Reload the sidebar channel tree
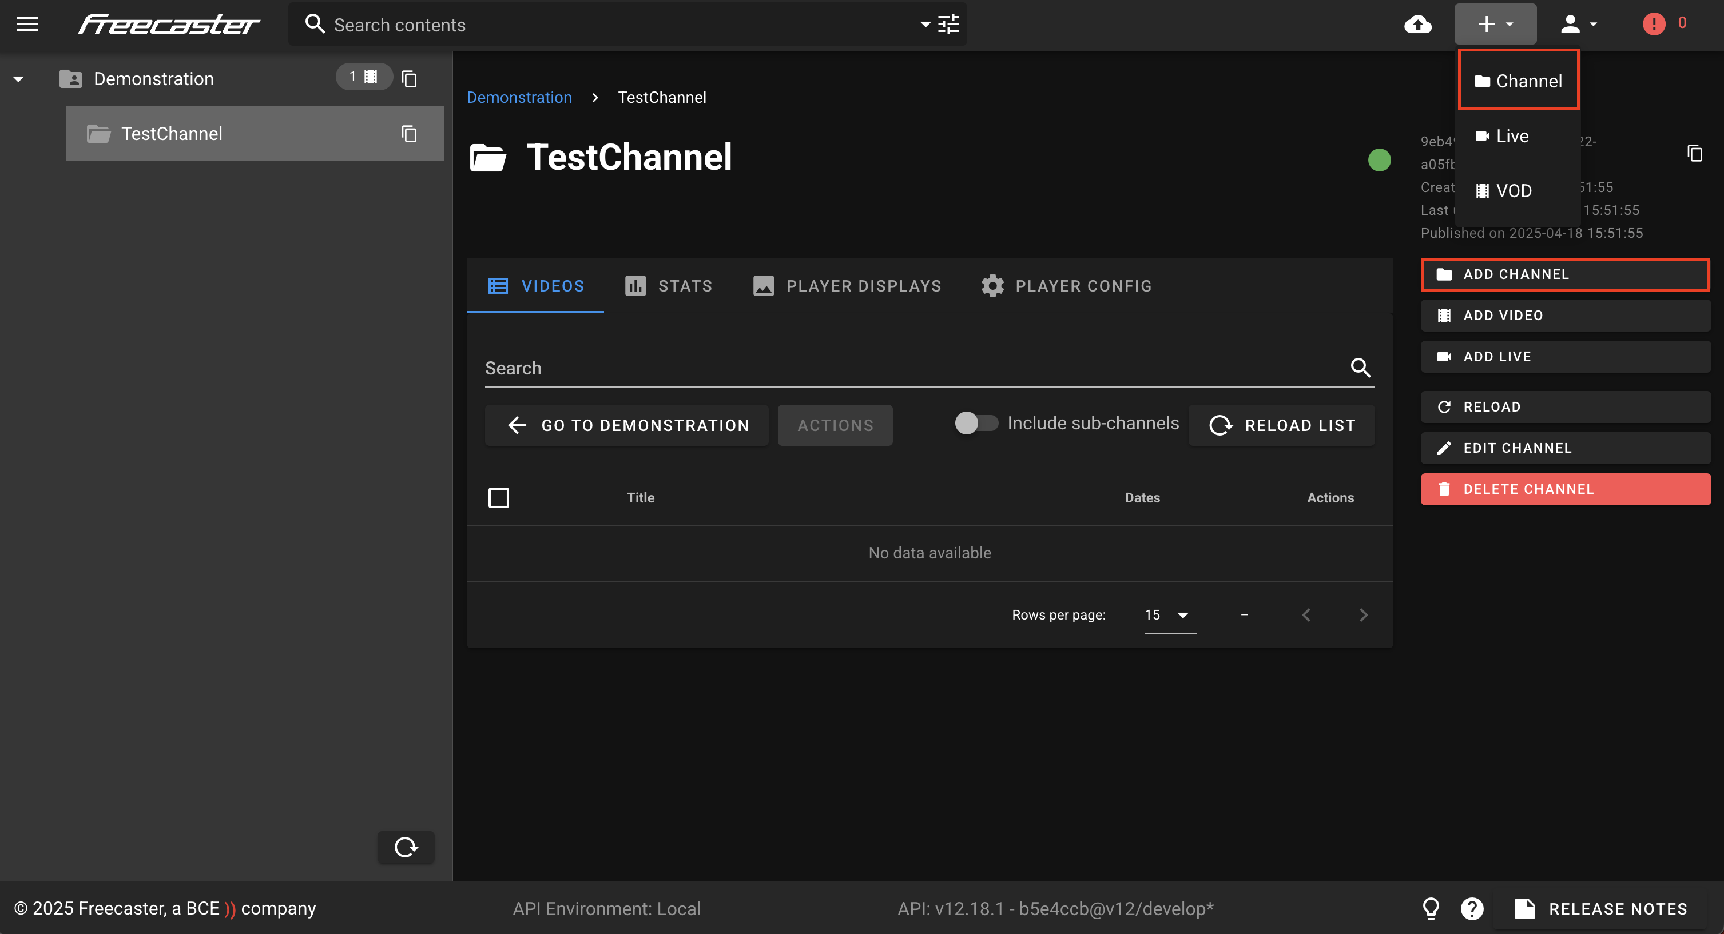 [x=406, y=847]
